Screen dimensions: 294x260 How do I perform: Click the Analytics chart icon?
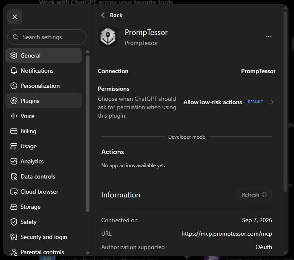(14, 161)
